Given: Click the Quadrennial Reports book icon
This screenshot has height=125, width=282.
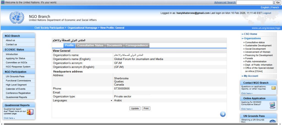Looking at the screenshot, I should [30, 112].
